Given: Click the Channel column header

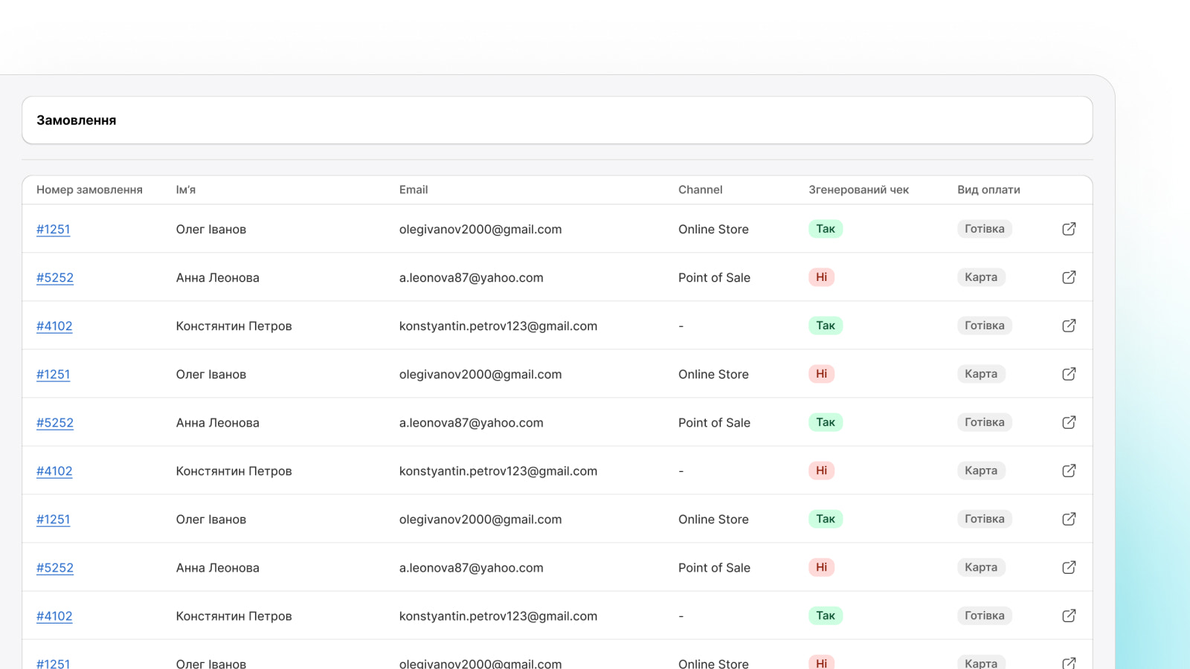Looking at the screenshot, I should click(700, 190).
